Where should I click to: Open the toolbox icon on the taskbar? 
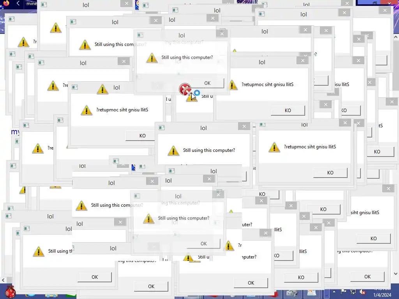[x=291, y=294]
